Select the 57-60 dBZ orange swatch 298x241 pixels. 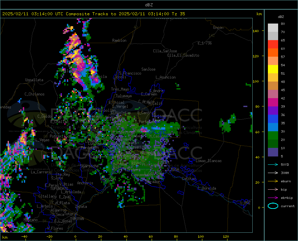tap(273, 53)
